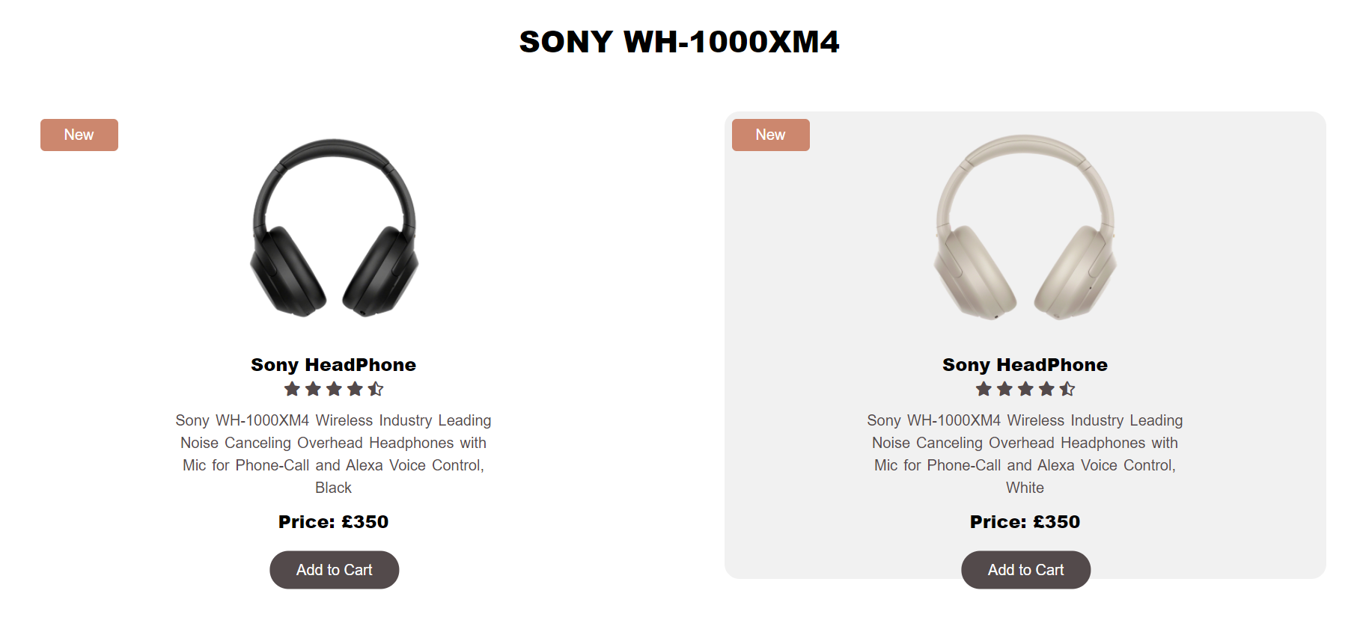The width and height of the screenshot is (1363, 635).
Task: Click the Price: £350 text on black headphones
Action: coord(334,521)
